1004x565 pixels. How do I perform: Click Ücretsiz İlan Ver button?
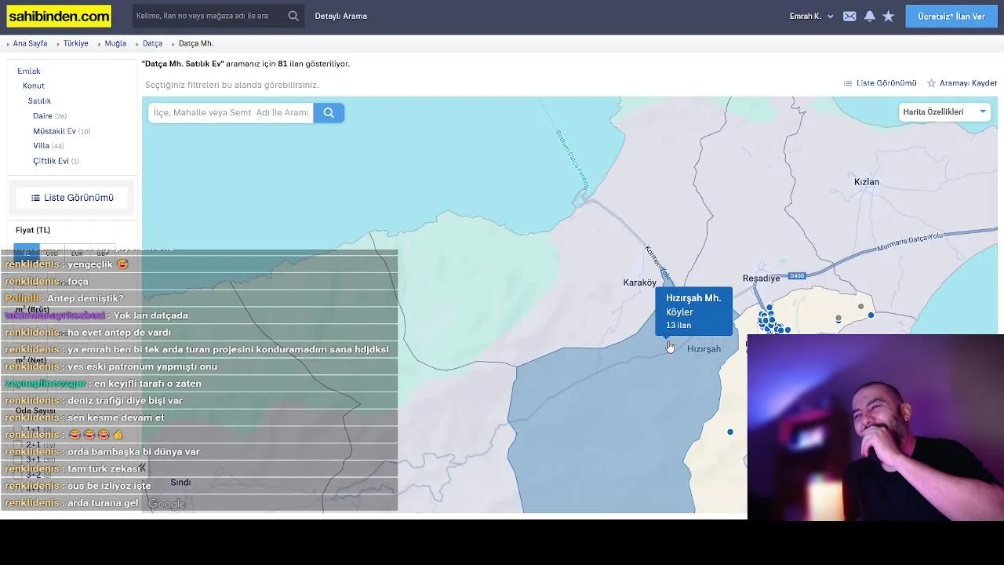(x=951, y=16)
